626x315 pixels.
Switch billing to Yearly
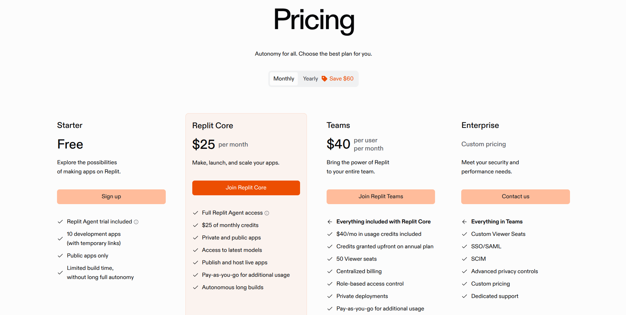point(310,79)
